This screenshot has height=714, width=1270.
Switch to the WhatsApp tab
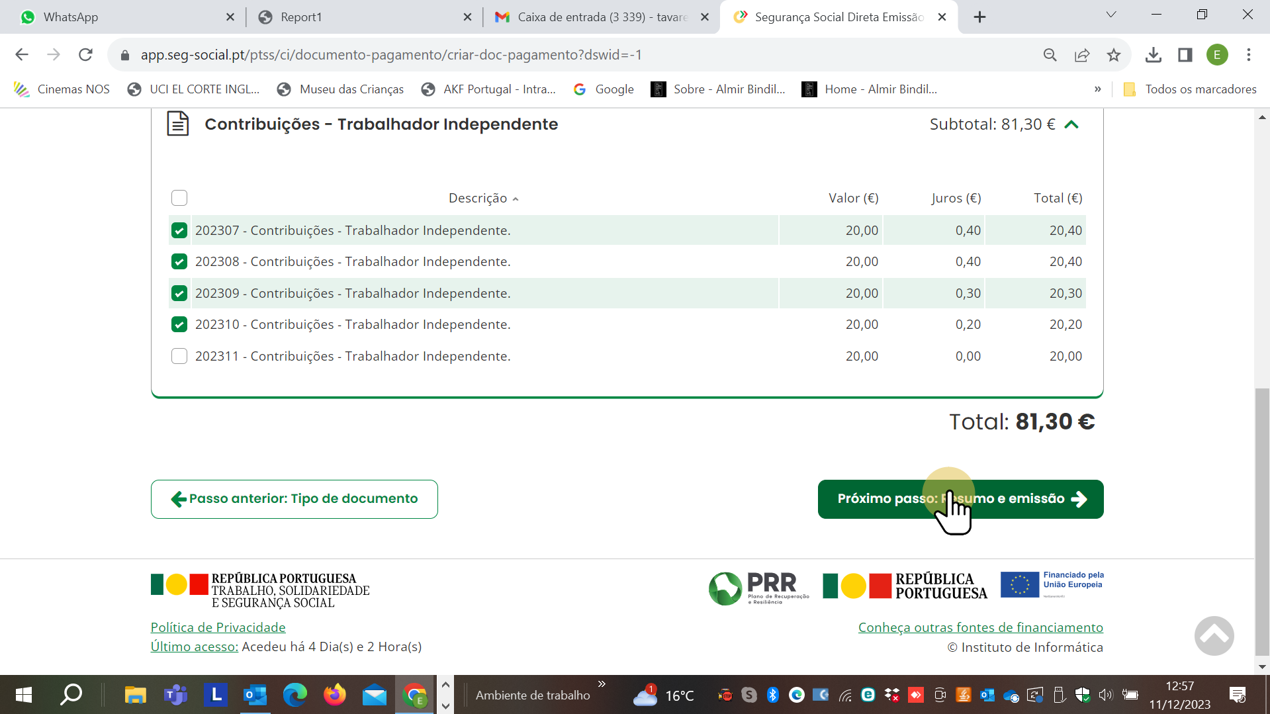coord(119,17)
